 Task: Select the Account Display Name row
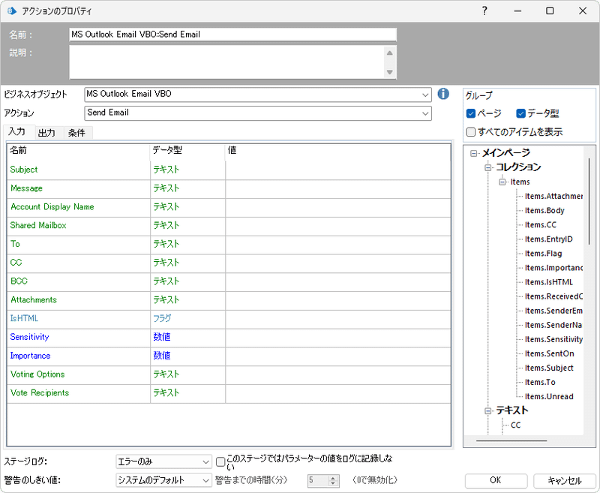[229, 207]
